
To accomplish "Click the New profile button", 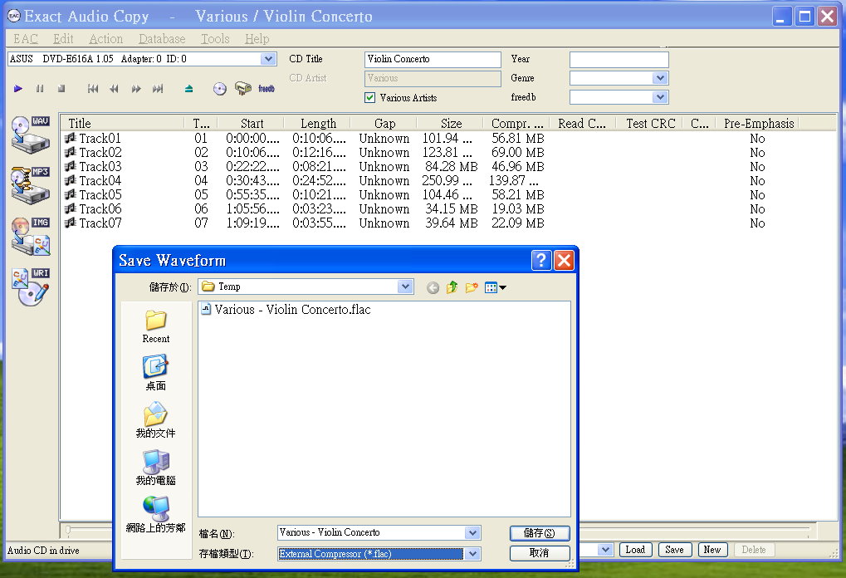I will [x=712, y=550].
